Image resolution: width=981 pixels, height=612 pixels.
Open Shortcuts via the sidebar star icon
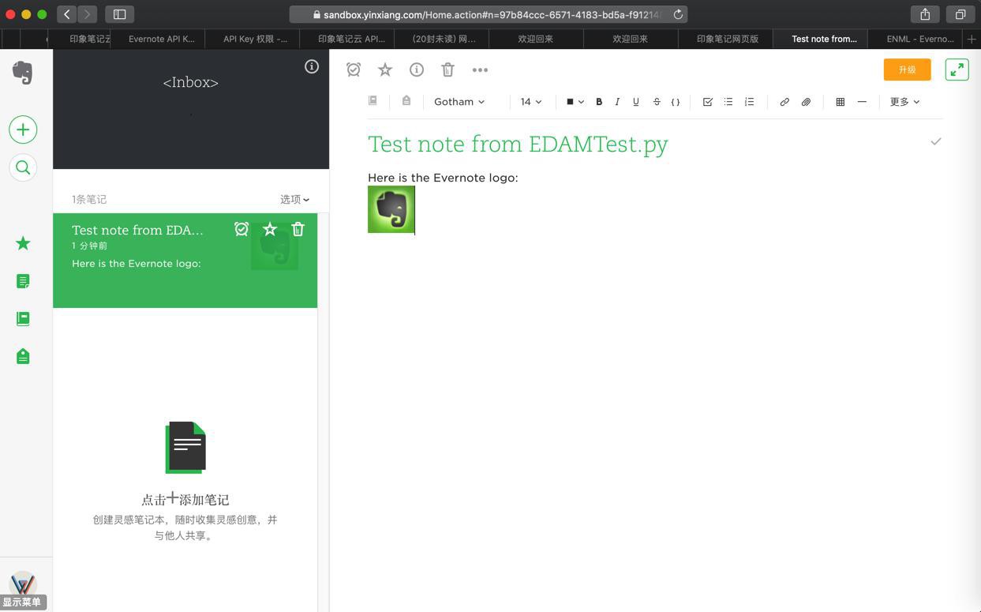23,243
